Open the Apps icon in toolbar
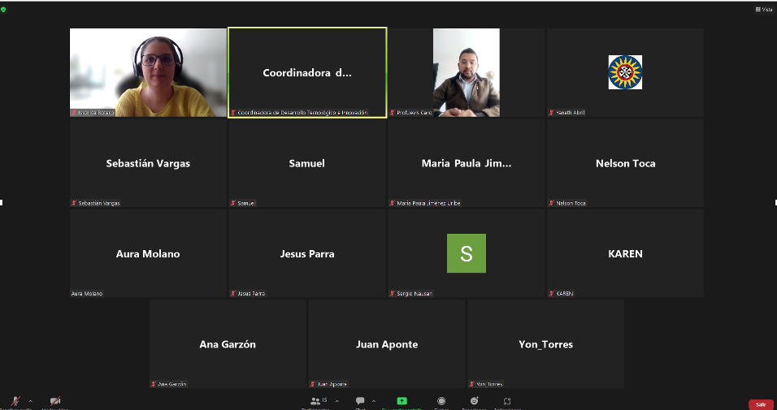This screenshot has width=777, height=410. (x=507, y=401)
